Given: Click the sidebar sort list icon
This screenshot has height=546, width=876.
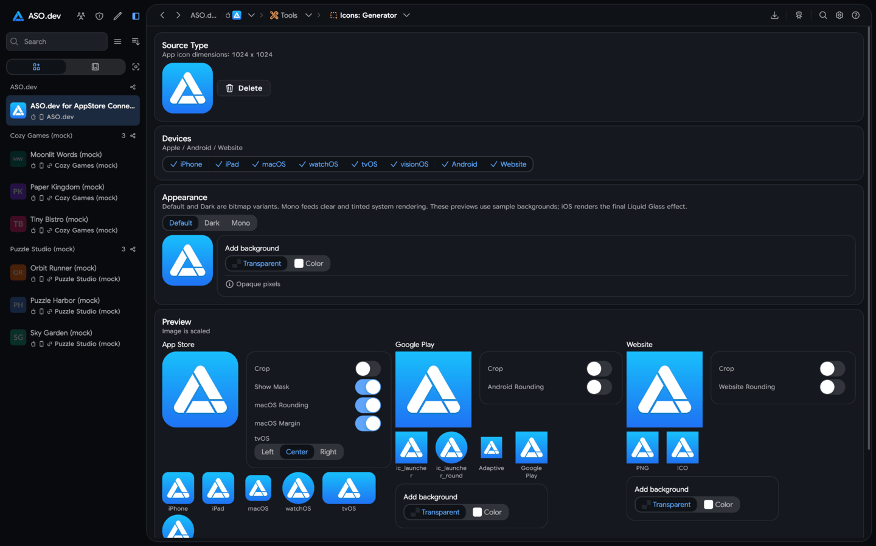Looking at the screenshot, I should pyautogui.click(x=136, y=41).
